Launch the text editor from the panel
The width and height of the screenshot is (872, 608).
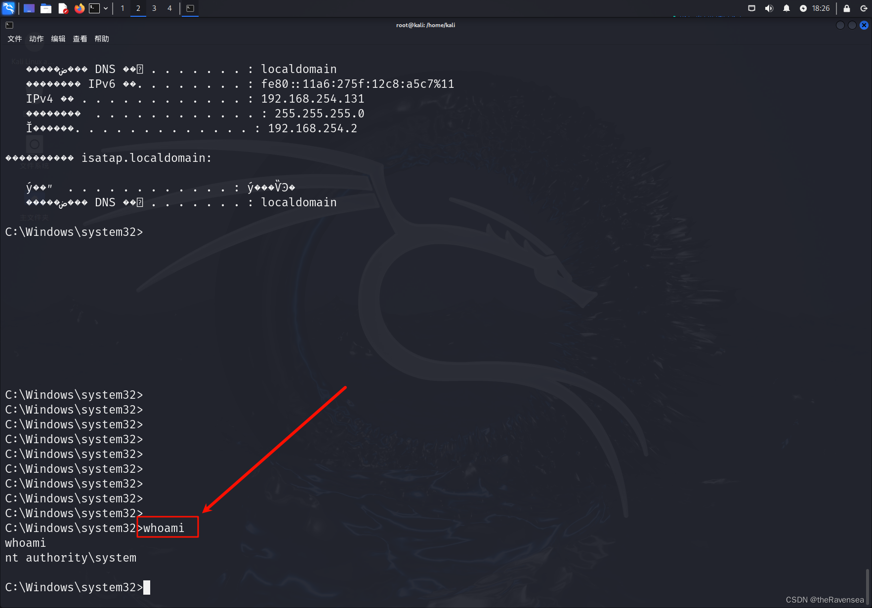click(63, 8)
